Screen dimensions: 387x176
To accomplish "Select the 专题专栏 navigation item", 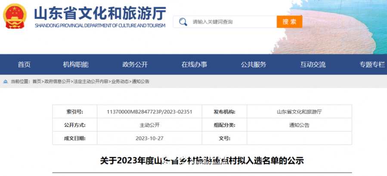I will (x=372, y=64).
